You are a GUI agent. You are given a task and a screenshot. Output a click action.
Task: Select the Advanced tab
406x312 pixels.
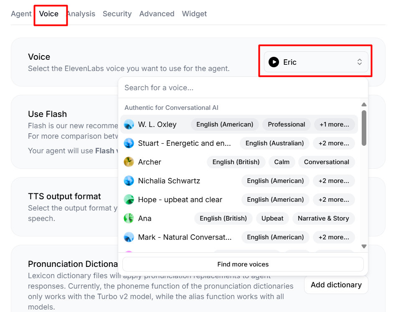(157, 14)
